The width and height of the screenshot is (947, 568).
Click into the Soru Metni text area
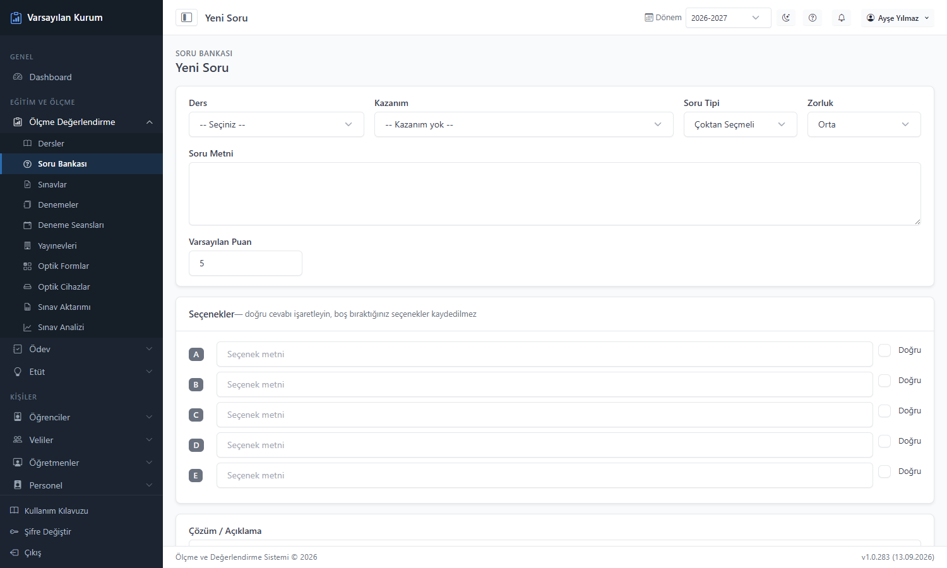[x=555, y=194]
